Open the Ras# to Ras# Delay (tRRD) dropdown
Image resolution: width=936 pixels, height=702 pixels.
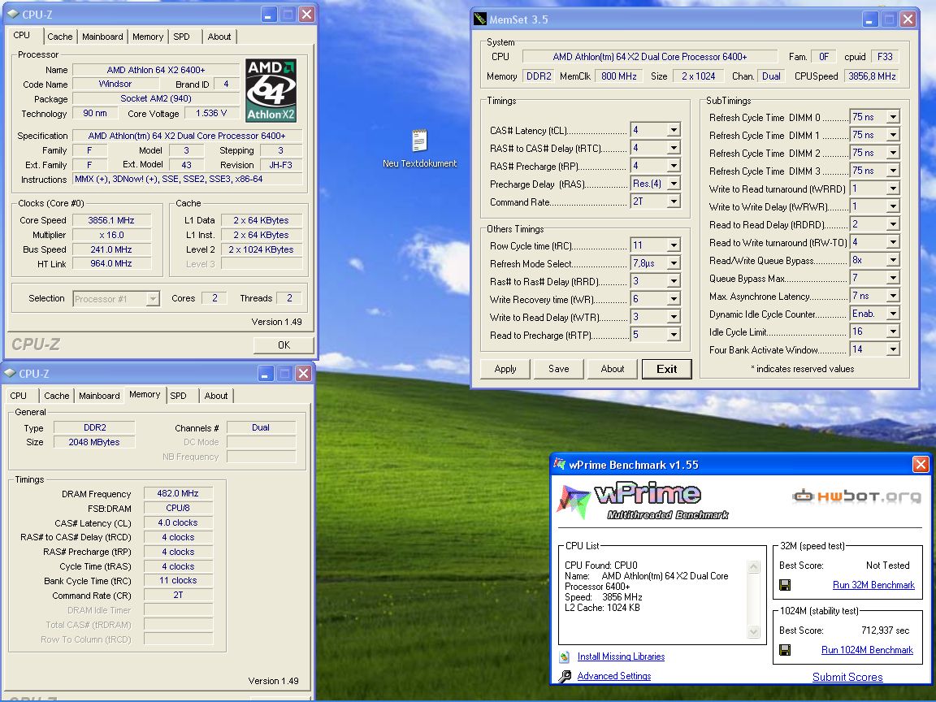[x=674, y=281]
